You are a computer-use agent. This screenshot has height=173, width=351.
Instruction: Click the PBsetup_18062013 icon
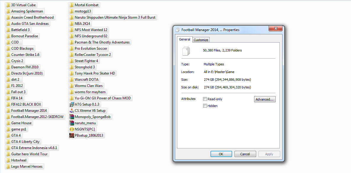(72, 135)
